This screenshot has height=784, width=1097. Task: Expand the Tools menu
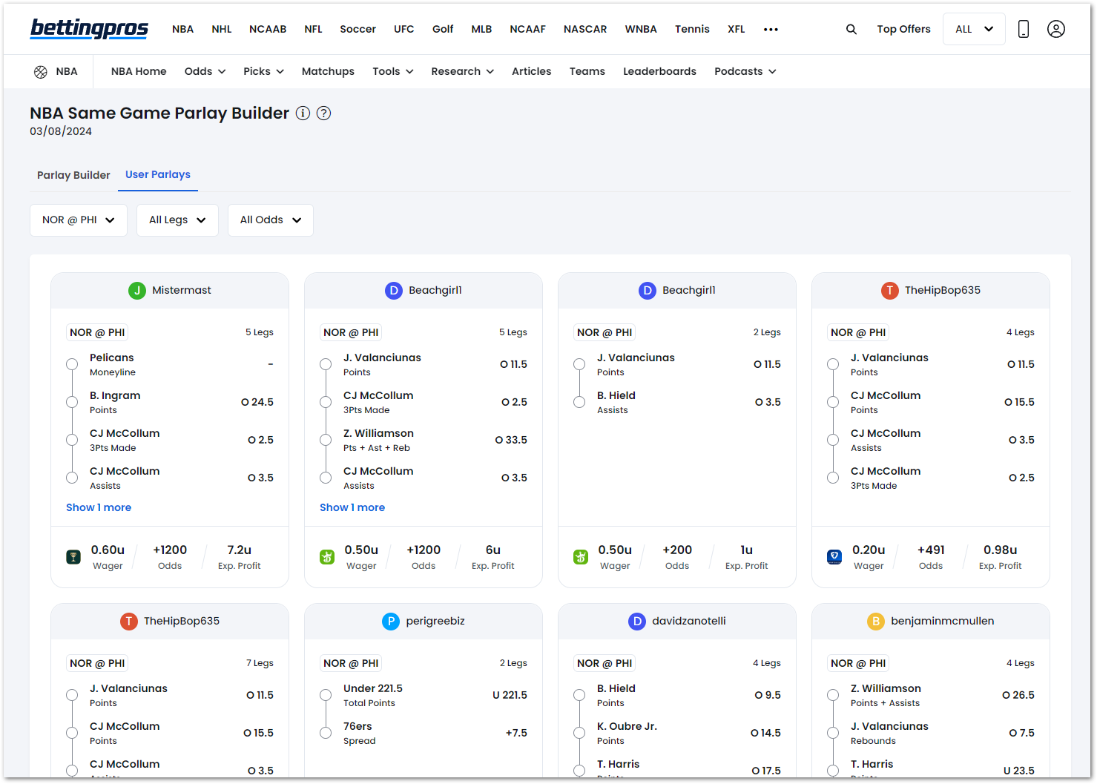pos(393,72)
